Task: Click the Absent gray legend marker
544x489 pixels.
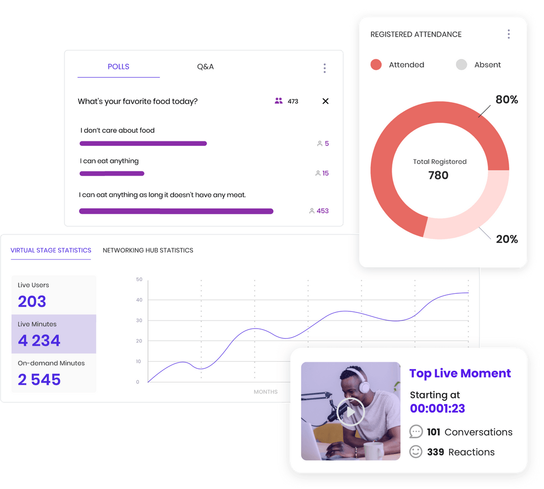Action: point(461,64)
